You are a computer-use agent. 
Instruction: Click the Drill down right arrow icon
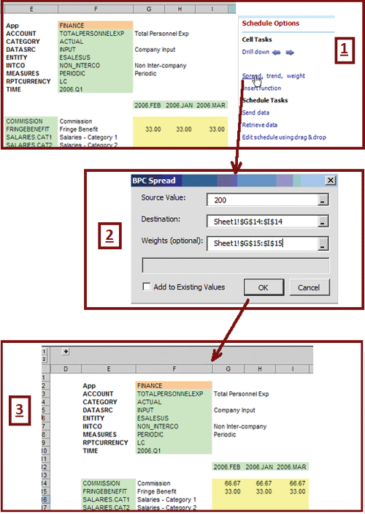click(x=290, y=52)
